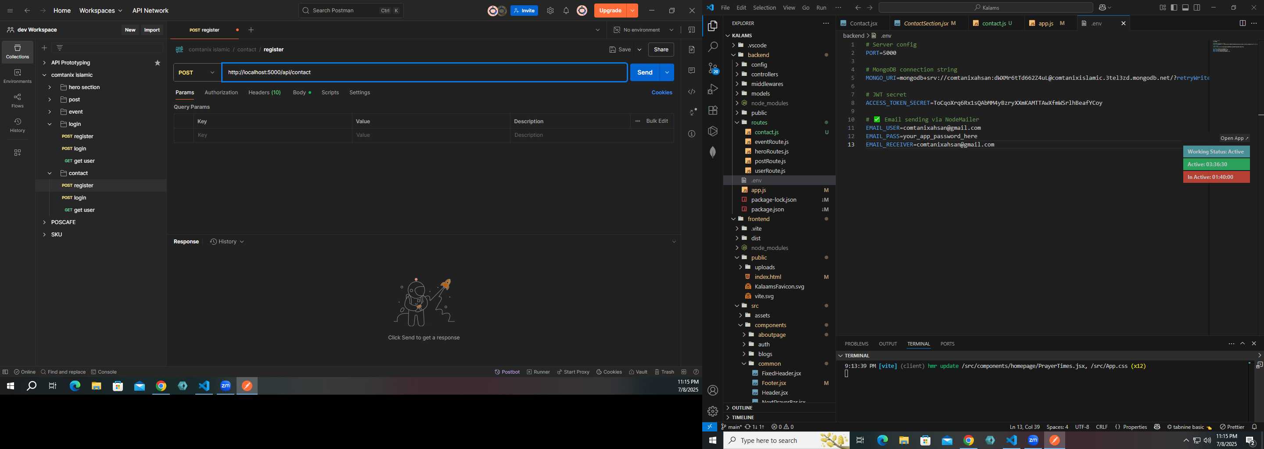Viewport: 1264px width, 449px height.
Task: Open Postman request documentation icon
Action: (x=692, y=50)
